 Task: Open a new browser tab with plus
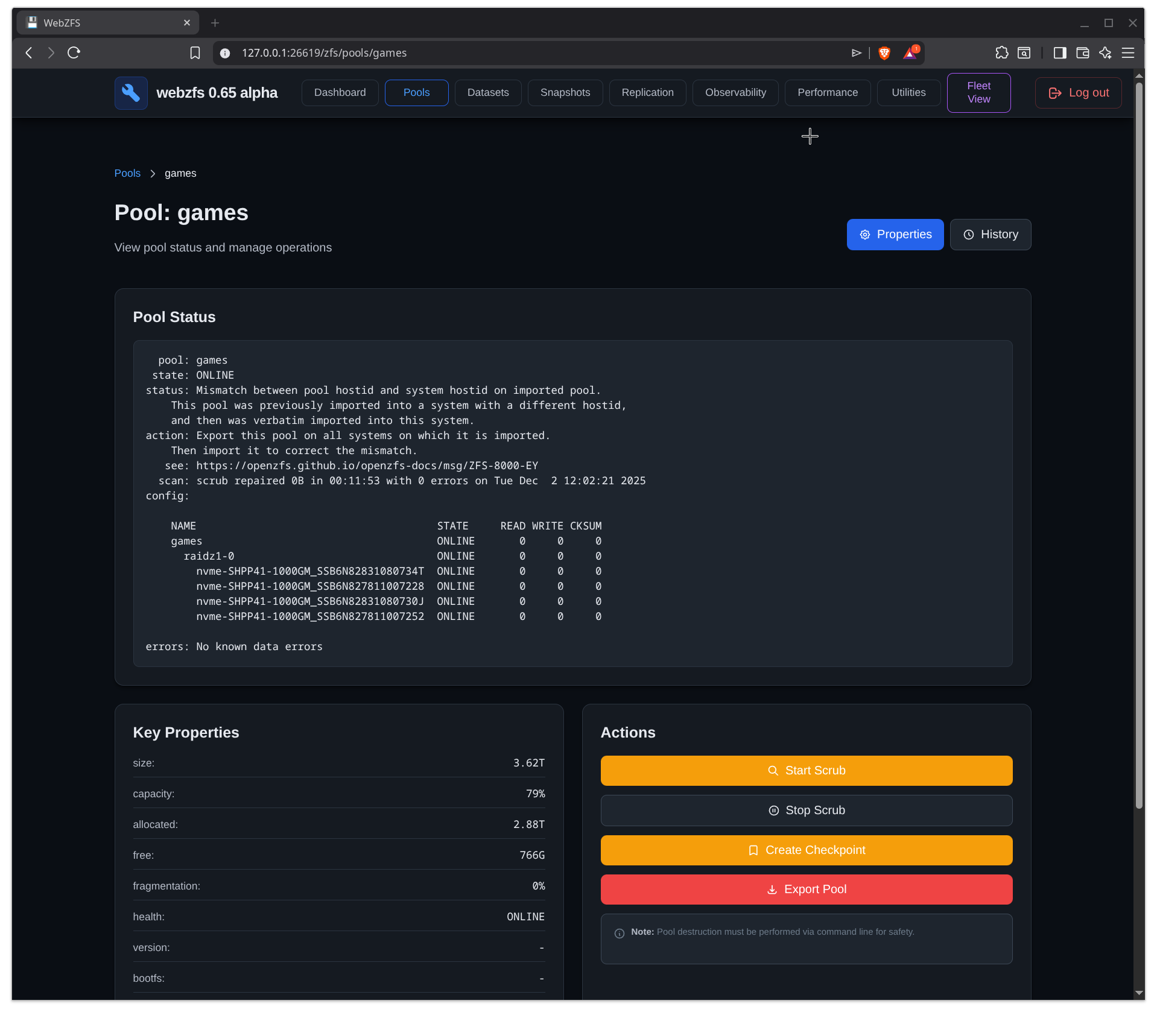(215, 23)
